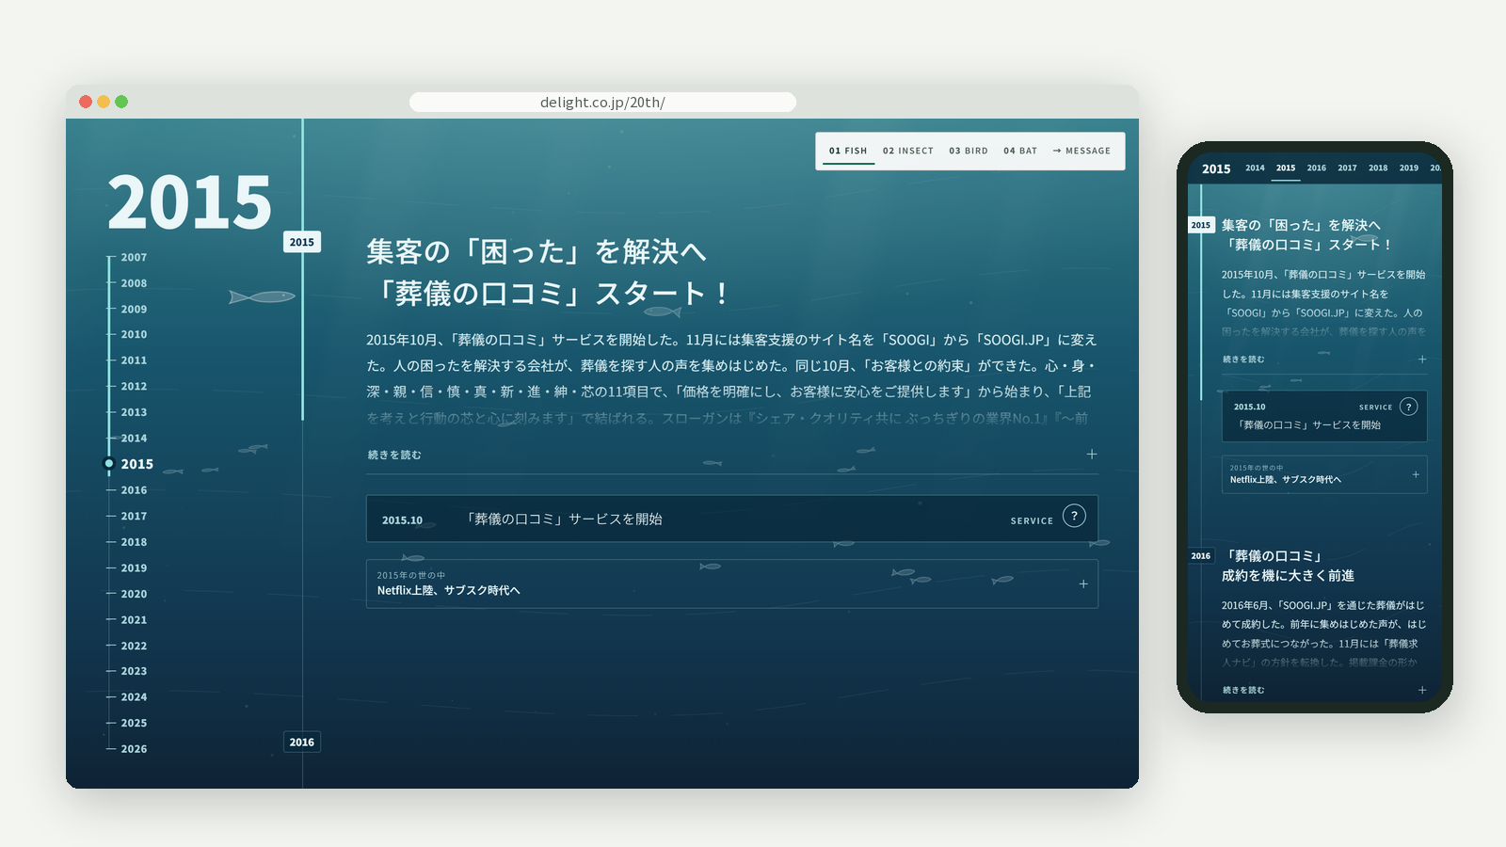Select 2017 in phone year bar
Image resolution: width=1506 pixels, height=847 pixels.
(x=1347, y=168)
